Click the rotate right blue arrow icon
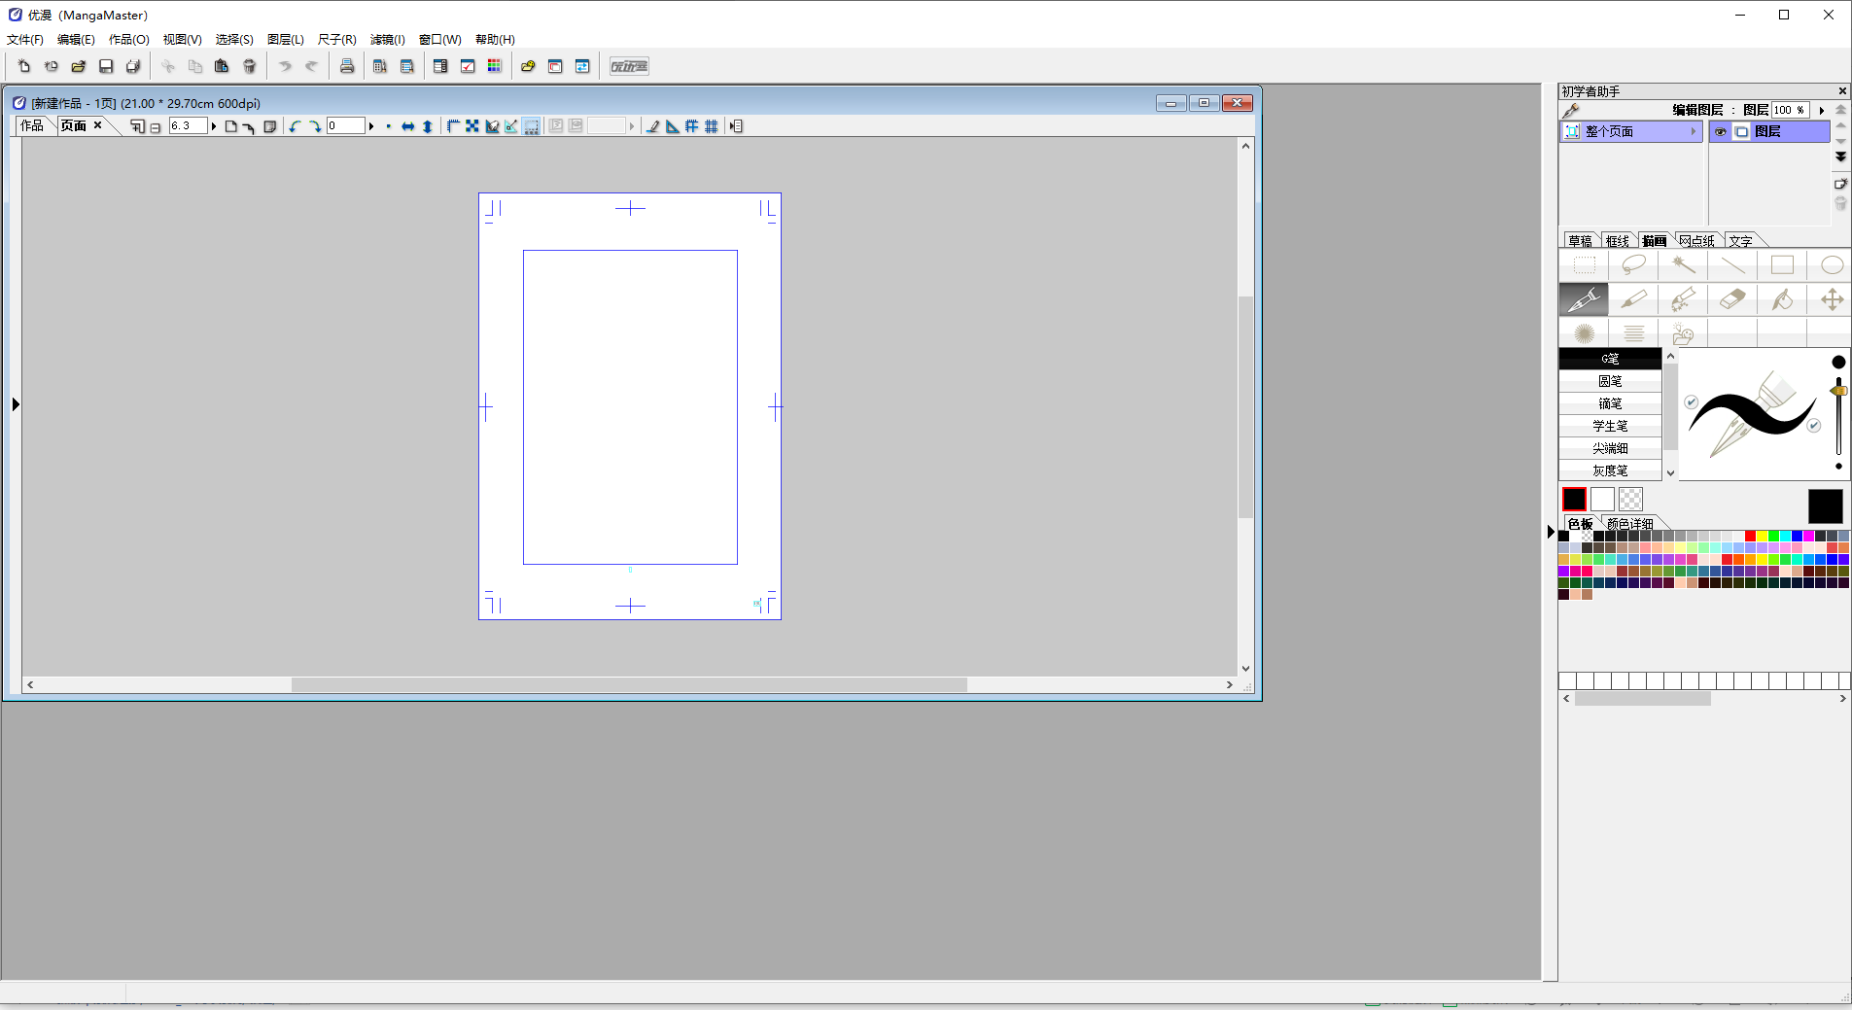The image size is (1852, 1010). coord(315,126)
